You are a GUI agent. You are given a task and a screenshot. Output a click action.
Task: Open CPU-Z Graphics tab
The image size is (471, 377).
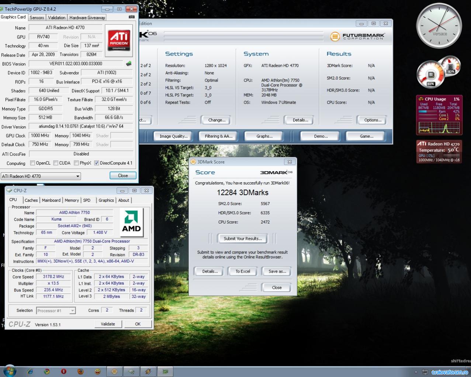(x=106, y=200)
